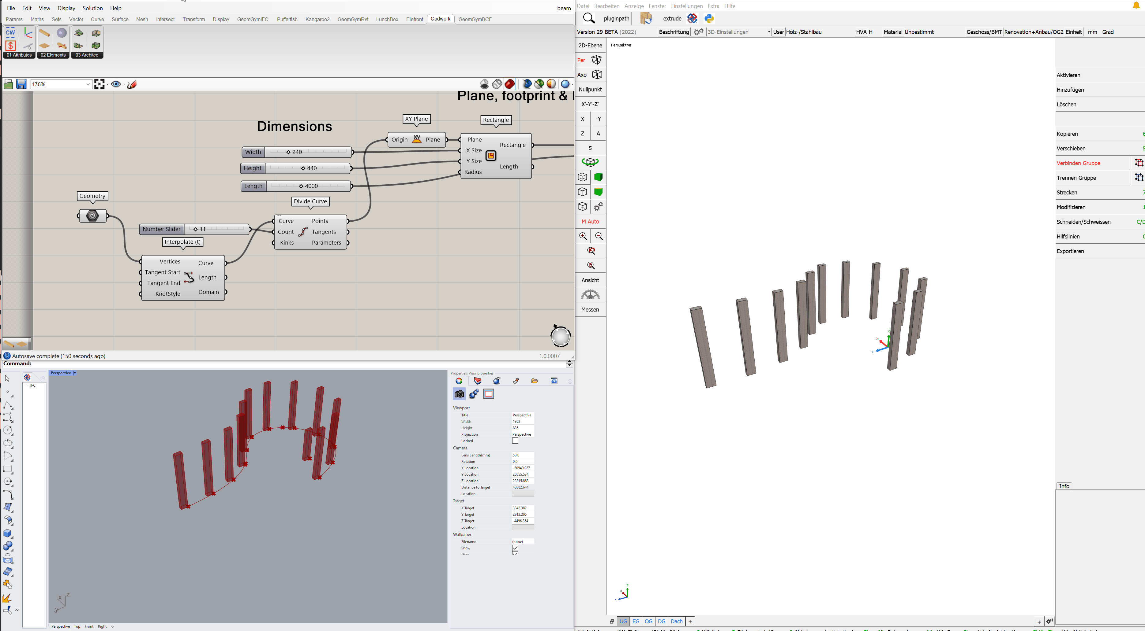1145x631 pixels.
Task: Click the Nullpunkt button
Action: click(590, 89)
